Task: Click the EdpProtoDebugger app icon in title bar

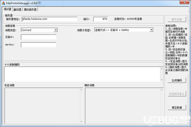Action: (x=4, y=3)
